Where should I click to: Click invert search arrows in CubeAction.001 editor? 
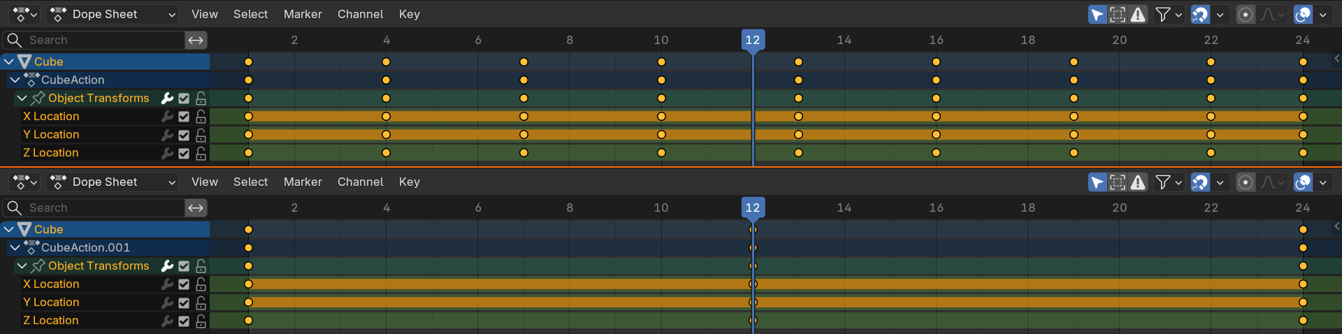196,208
